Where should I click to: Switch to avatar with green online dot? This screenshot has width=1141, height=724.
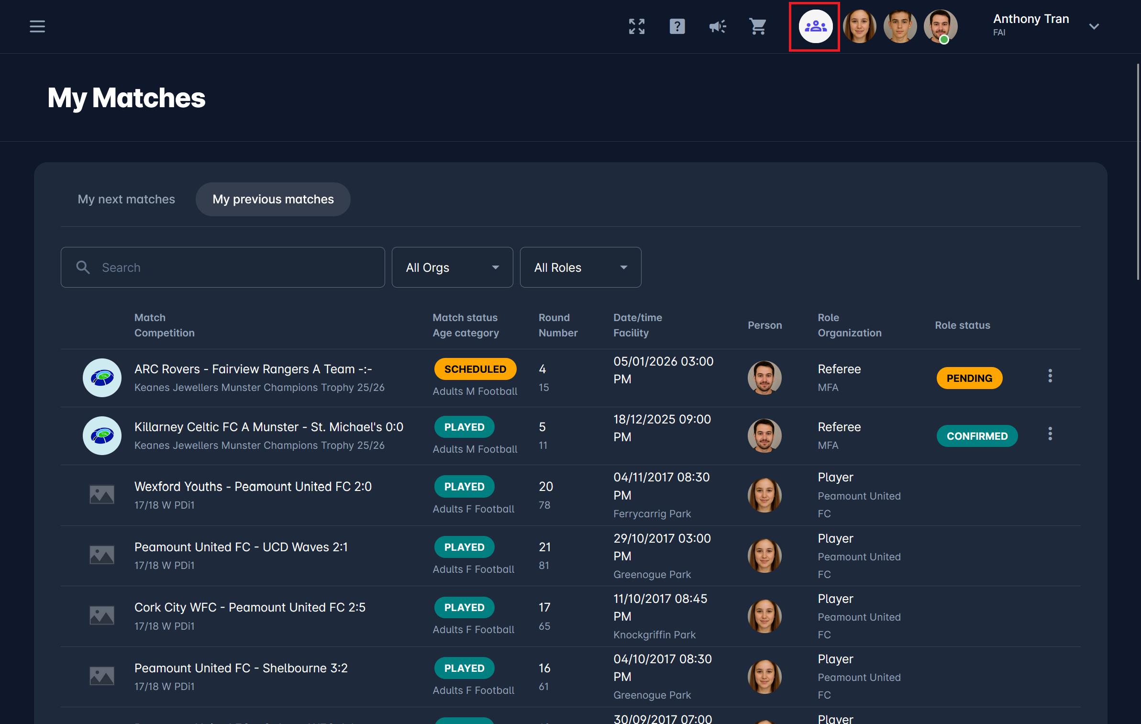[x=940, y=26]
